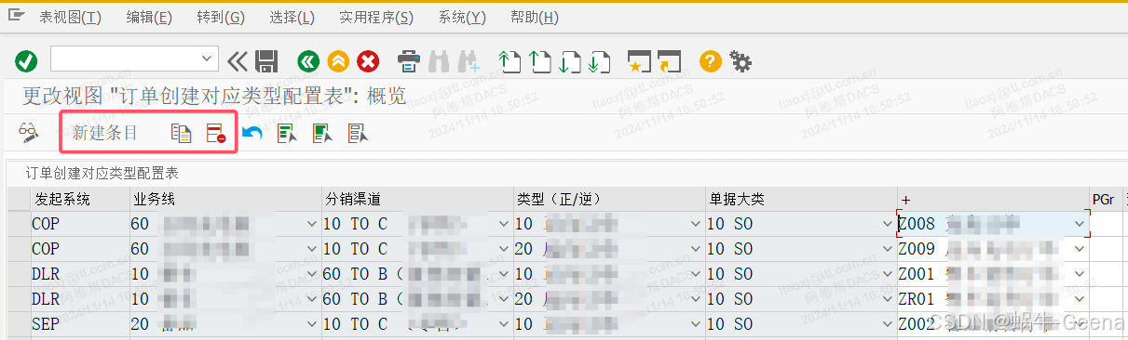This screenshot has height=340, width=1128.
Task: Open Help with the question mark icon
Action: (711, 62)
